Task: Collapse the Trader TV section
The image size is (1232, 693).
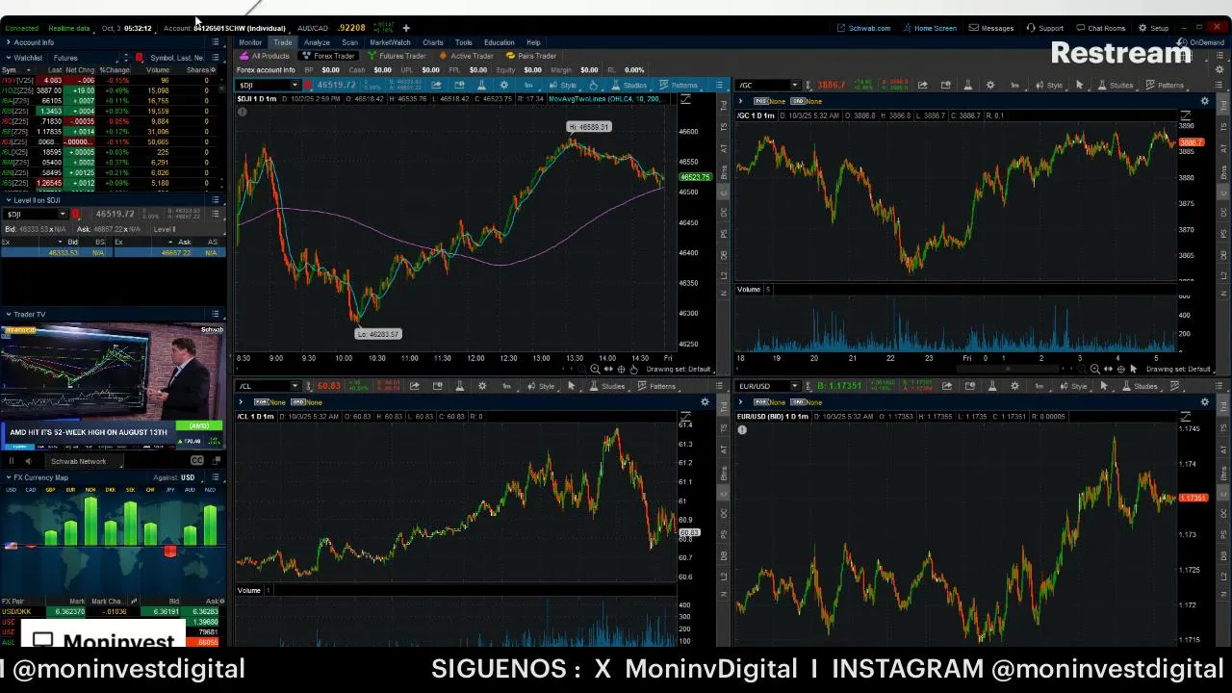Action: pyautogui.click(x=9, y=314)
